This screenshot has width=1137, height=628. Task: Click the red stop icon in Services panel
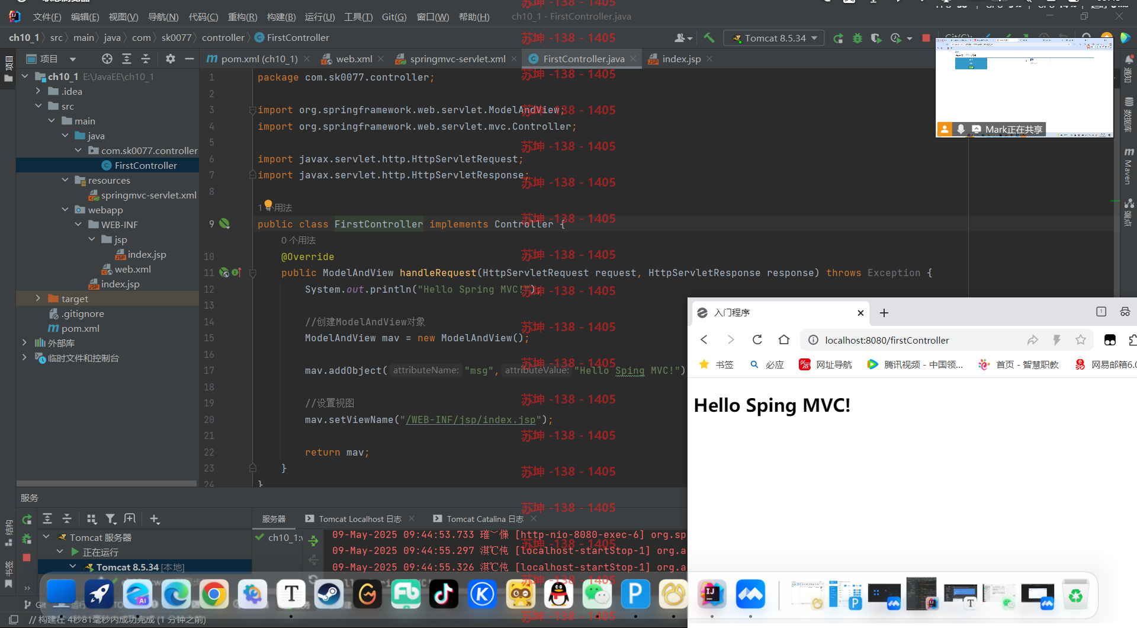(27, 557)
